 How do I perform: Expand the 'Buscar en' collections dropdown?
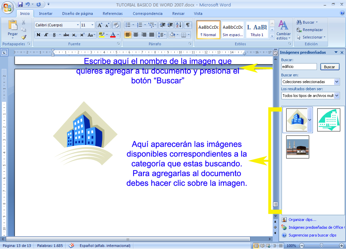337,81
